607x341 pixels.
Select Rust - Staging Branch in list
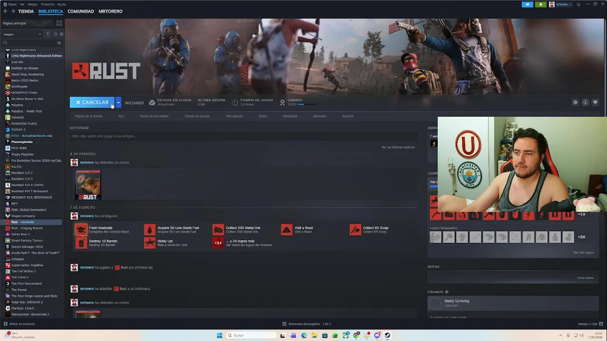(27, 228)
